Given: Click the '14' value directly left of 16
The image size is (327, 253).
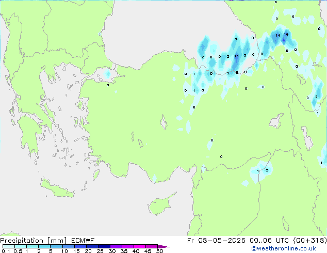Looking at the screenshot, I should click(277, 35).
